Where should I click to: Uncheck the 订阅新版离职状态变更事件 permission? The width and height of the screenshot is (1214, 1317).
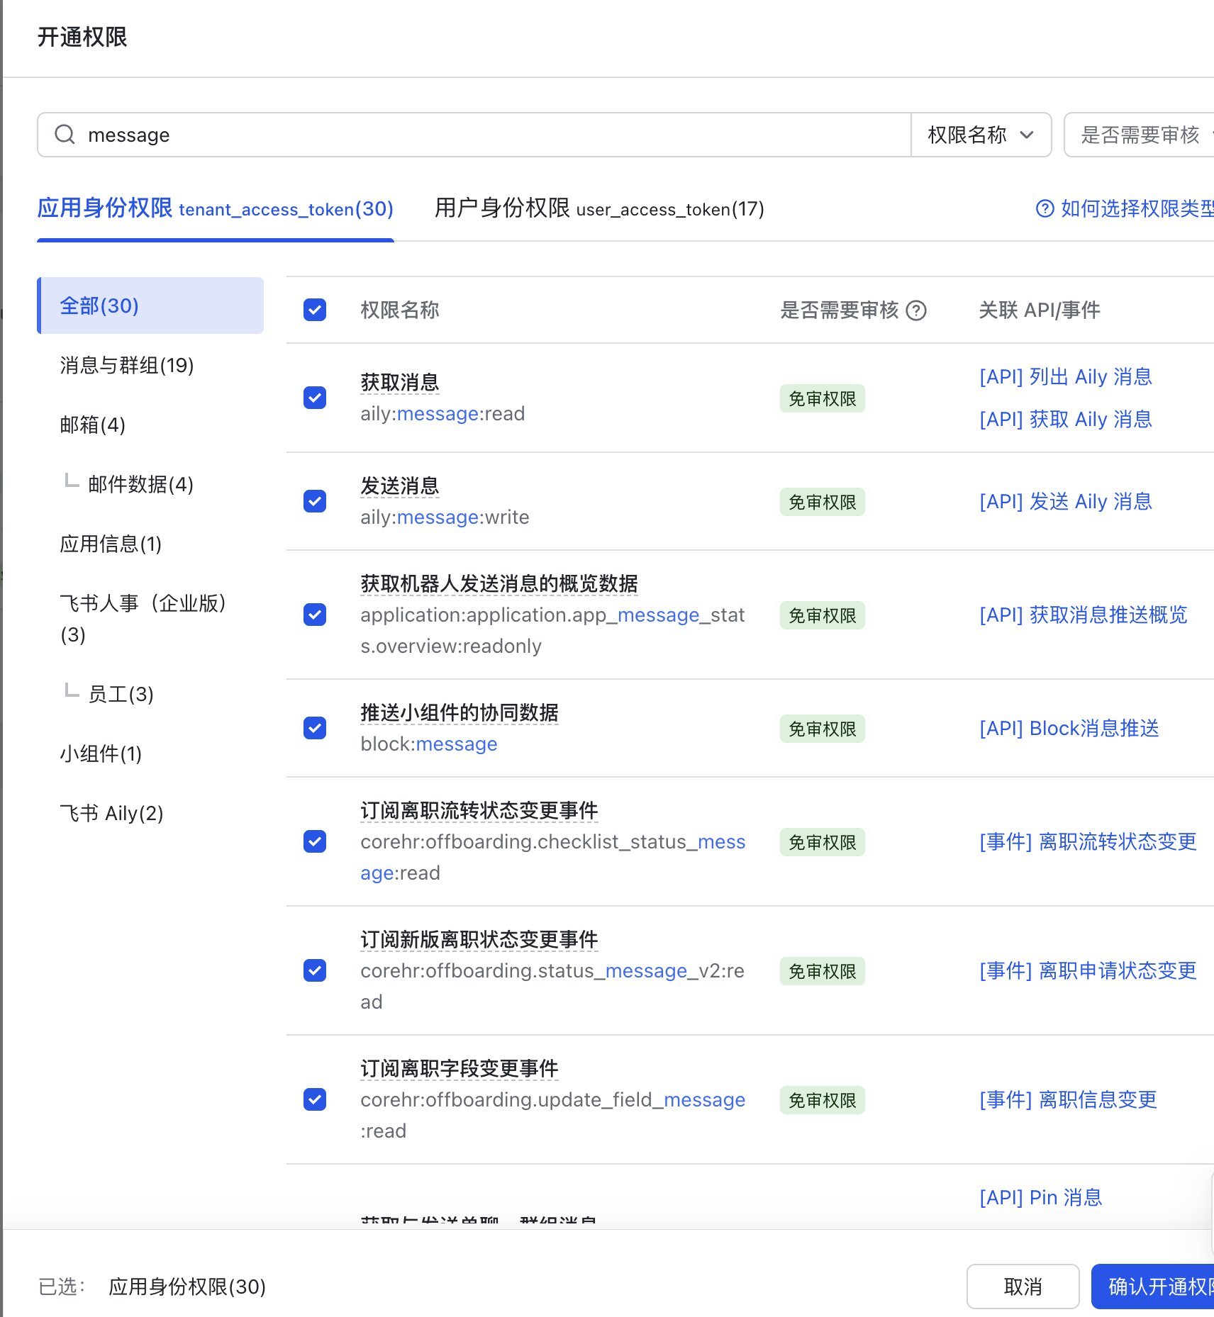pyautogui.click(x=314, y=971)
